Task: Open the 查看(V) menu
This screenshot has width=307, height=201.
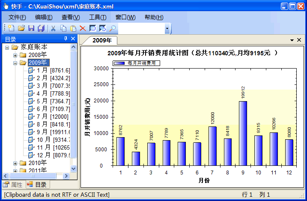Action: point(71,17)
